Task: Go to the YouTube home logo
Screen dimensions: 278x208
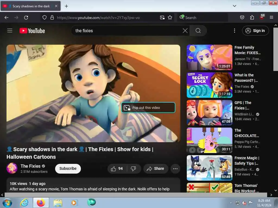Action: coord(32,31)
